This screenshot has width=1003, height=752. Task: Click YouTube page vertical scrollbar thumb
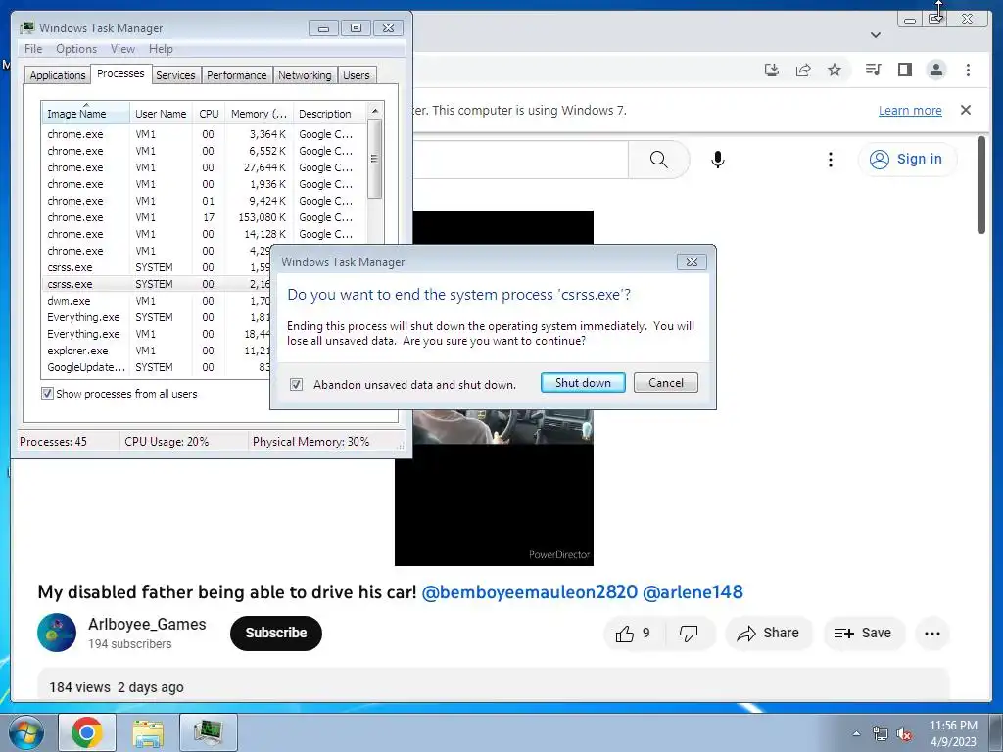[x=981, y=185]
